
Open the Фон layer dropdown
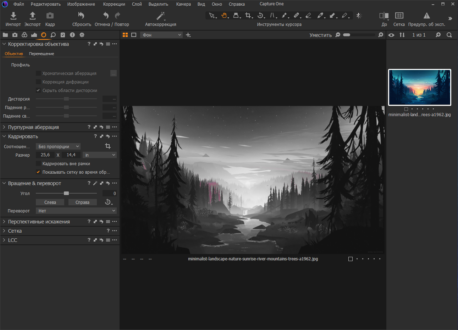click(161, 35)
